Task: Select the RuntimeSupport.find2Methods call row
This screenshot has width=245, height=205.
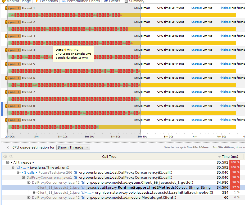Action: coord(124,188)
